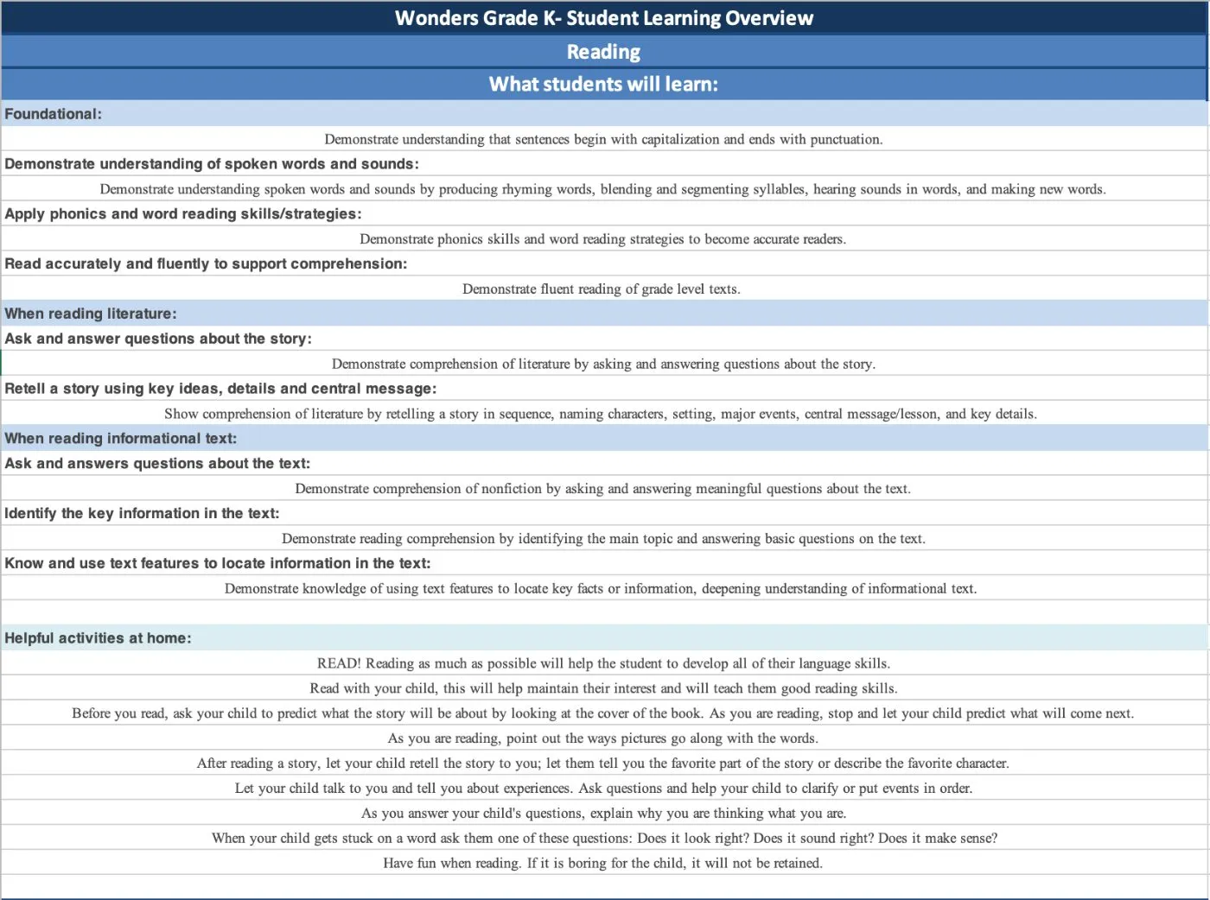Viewport: 1210px width, 900px height.
Task: Select the 'What students will learn:' header
Action: pos(604,85)
